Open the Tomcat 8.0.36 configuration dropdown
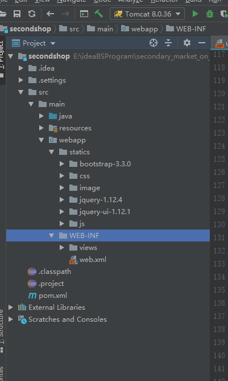This screenshot has width=228, height=381. point(147,14)
